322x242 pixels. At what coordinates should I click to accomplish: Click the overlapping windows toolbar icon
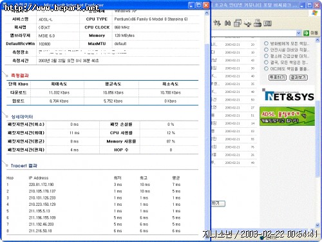238,23
